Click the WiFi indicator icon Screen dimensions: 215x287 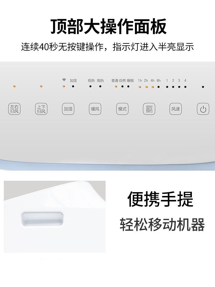tap(64, 80)
